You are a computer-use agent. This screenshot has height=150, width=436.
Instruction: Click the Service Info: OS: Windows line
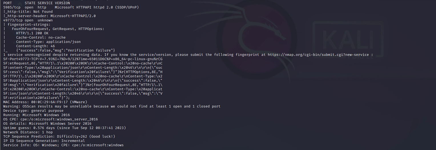coord(63,145)
